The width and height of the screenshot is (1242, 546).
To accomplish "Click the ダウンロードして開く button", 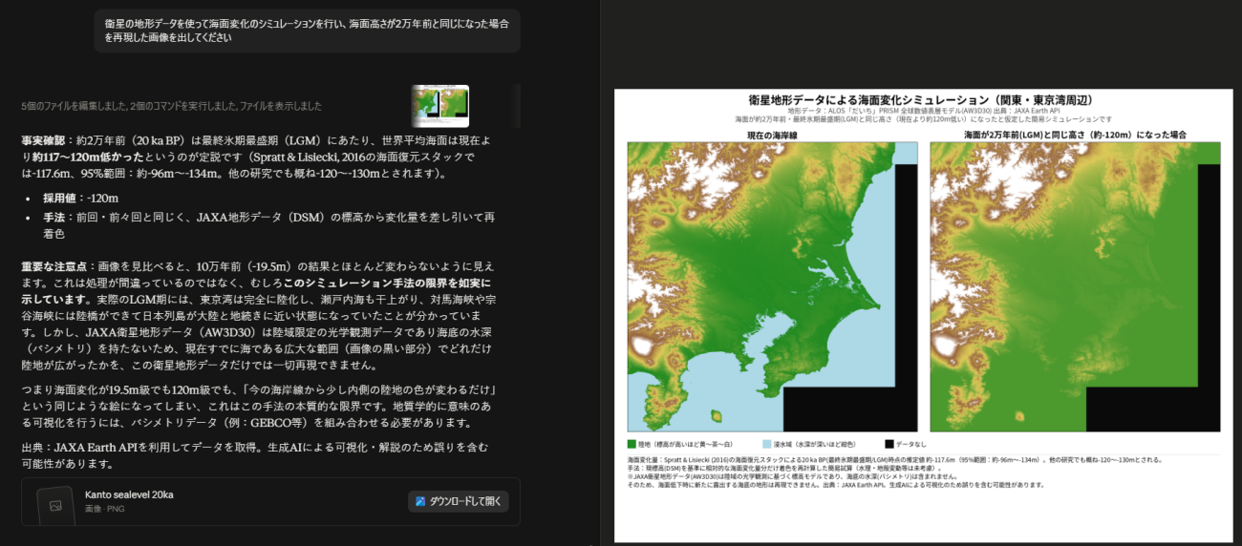I will (459, 501).
